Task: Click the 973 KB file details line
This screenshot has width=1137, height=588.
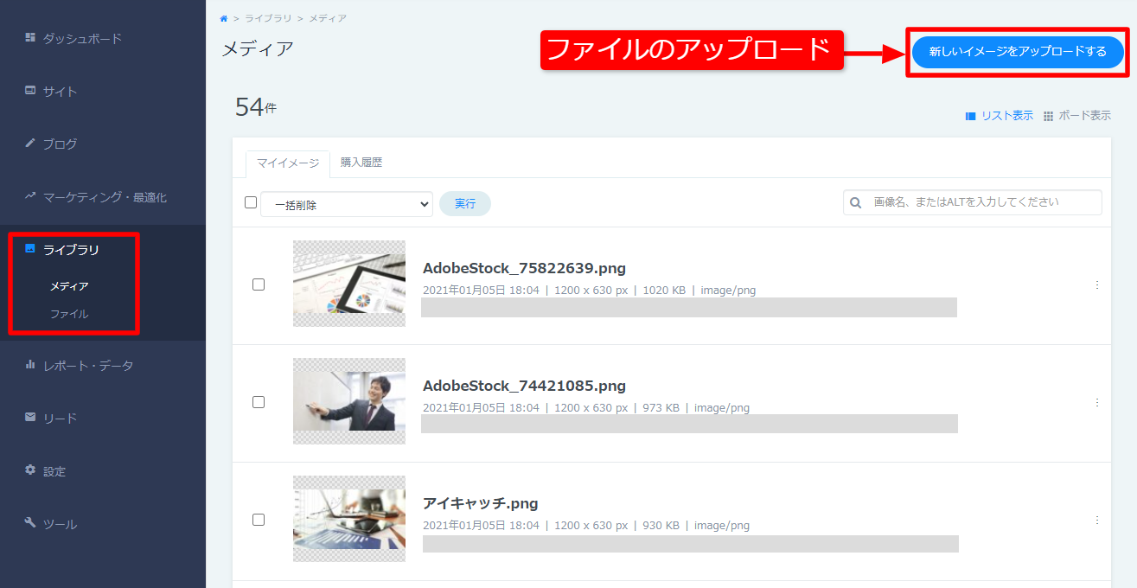Action: click(586, 408)
